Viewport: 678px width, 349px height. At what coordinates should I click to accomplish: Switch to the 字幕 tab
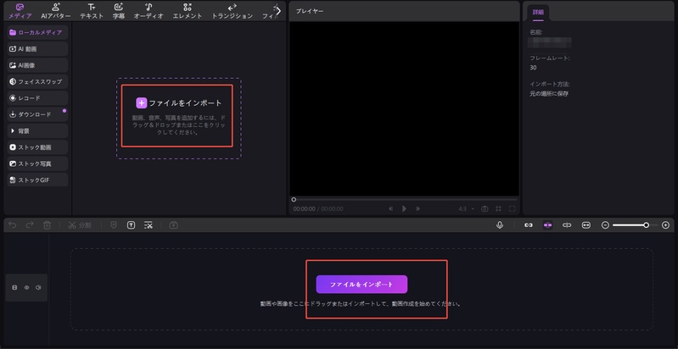click(119, 11)
